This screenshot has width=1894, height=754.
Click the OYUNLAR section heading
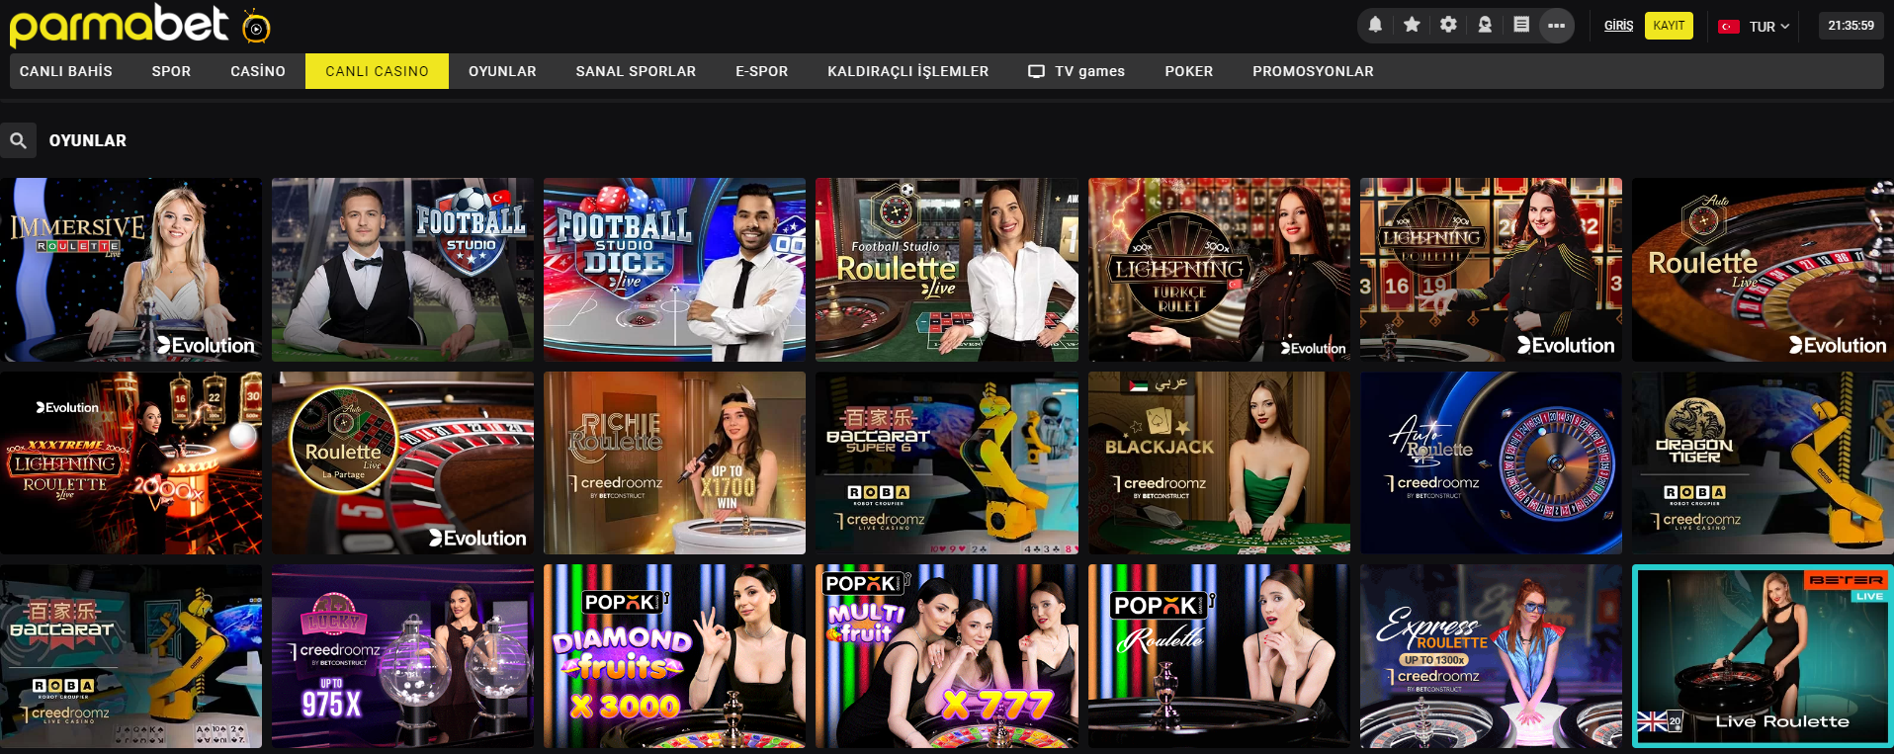88,140
